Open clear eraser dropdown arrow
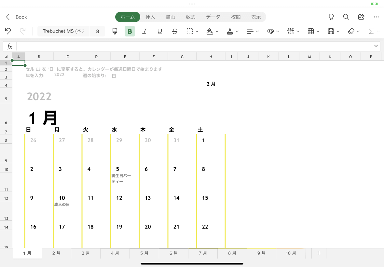The width and height of the screenshot is (384, 267). (358, 31)
